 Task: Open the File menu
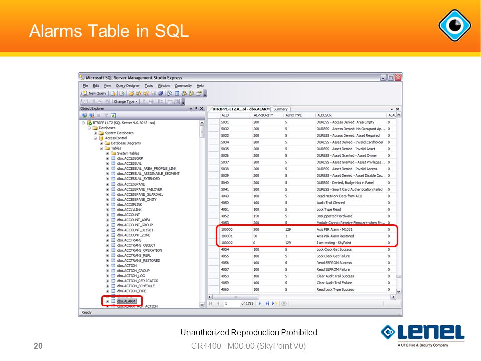pos(85,86)
